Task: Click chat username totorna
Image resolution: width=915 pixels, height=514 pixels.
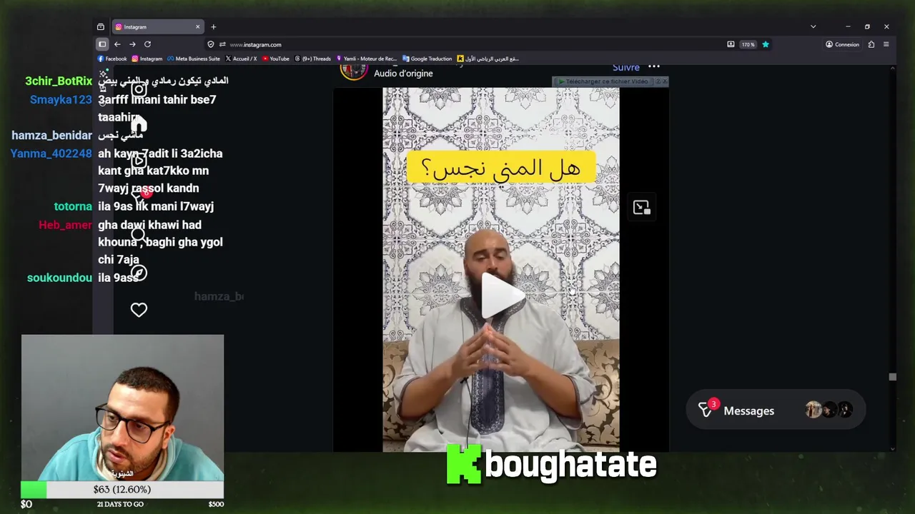Action: 73,206
